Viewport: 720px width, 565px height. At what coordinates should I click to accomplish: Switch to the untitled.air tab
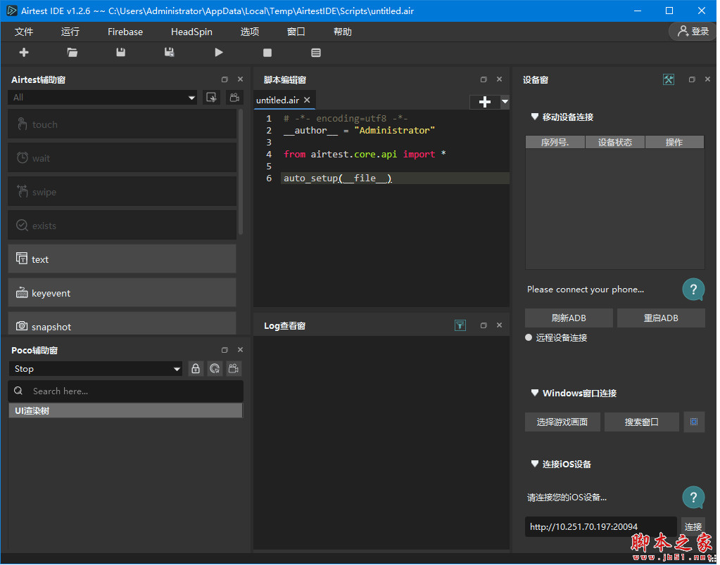coord(277,100)
